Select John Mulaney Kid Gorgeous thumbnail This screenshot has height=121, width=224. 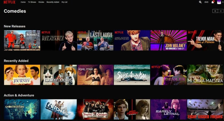point(169,40)
